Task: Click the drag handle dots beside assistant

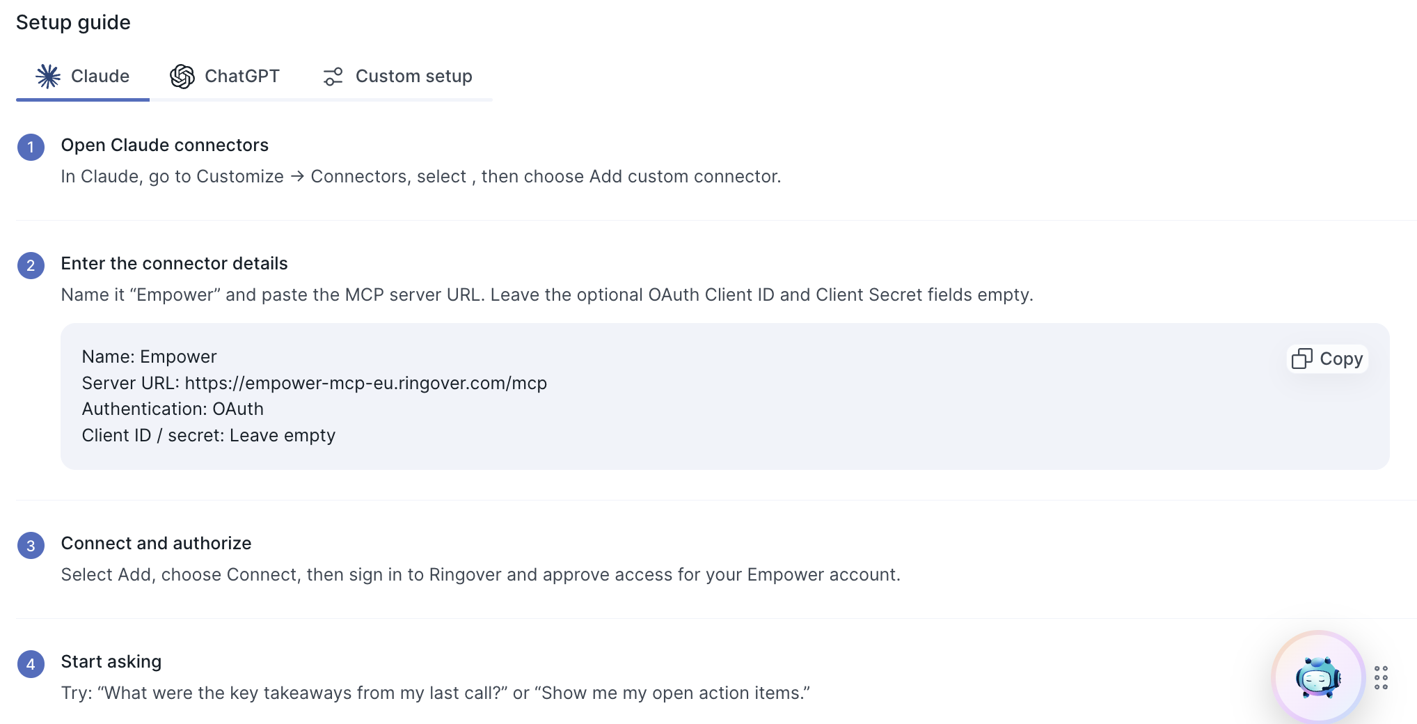Action: 1381,677
